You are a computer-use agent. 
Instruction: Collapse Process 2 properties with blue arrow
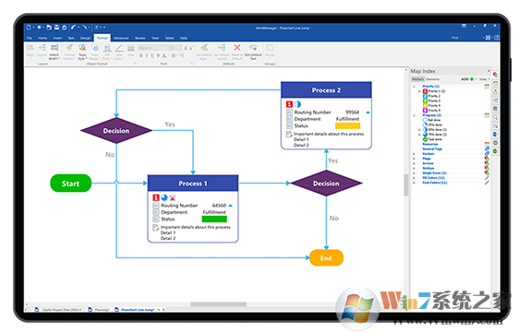[367, 113]
